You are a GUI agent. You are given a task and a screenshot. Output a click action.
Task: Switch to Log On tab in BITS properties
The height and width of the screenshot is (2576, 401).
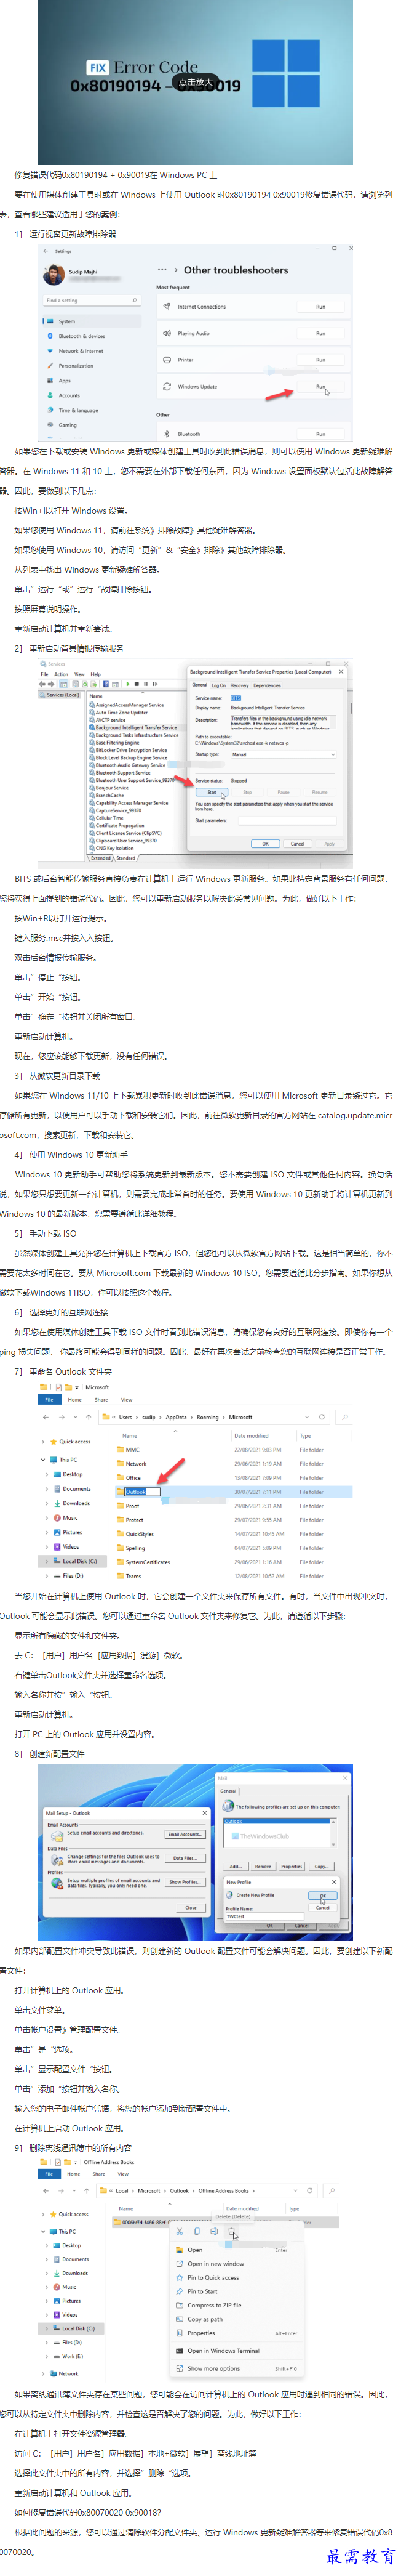[x=218, y=685]
